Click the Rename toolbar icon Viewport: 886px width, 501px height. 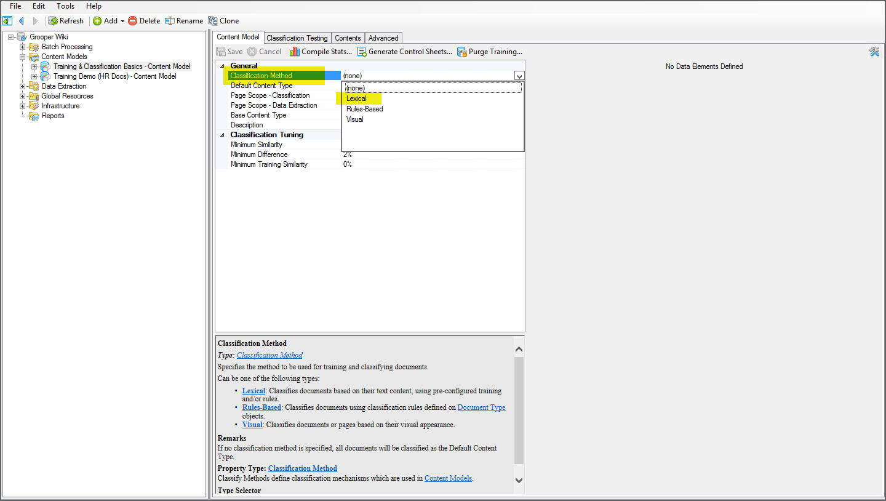(x=170, y=21)
